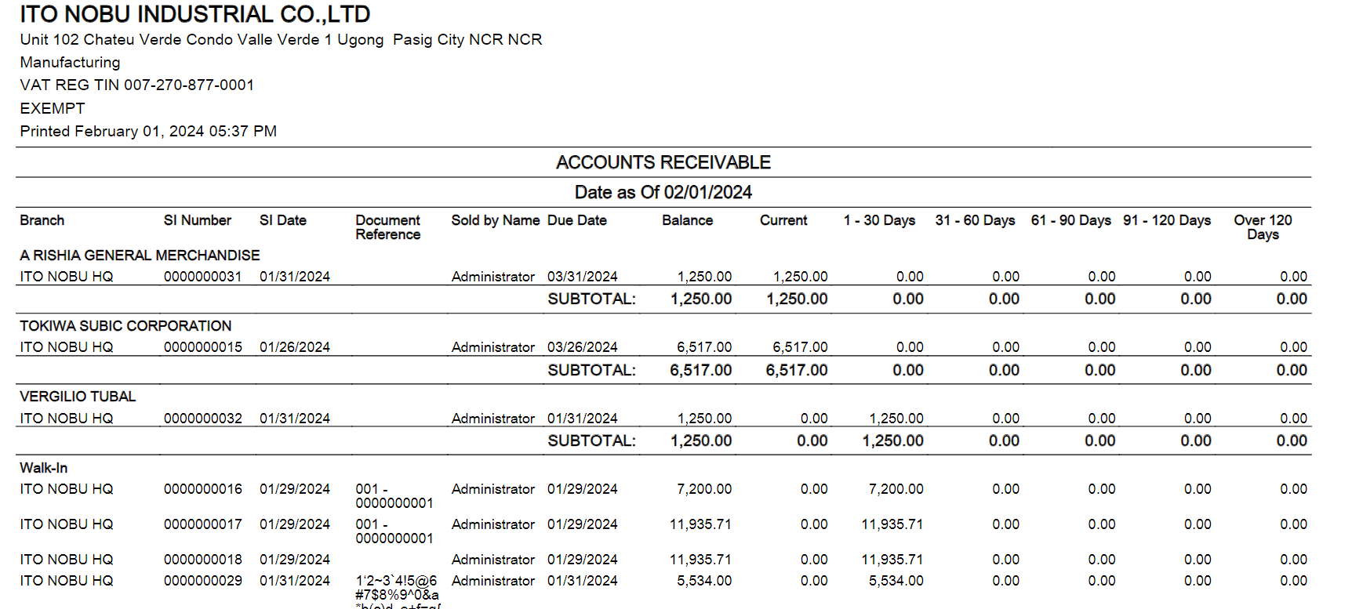Click the Over 120 Days column header
1352x609 pixels.
point(1263,227)
